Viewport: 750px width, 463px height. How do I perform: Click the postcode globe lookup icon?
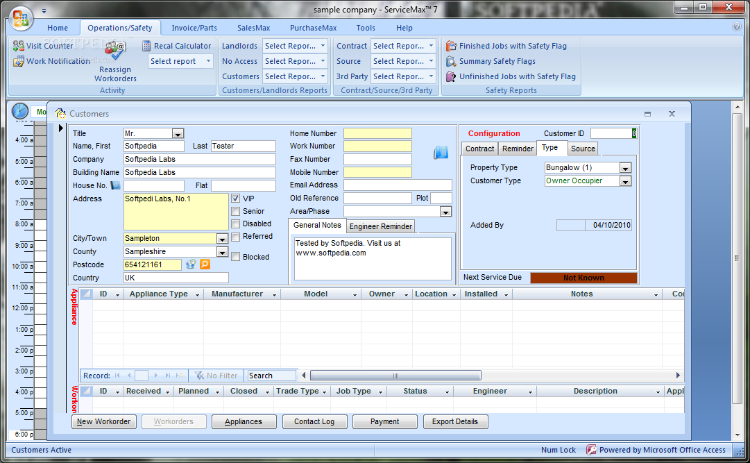coord(191,264)
